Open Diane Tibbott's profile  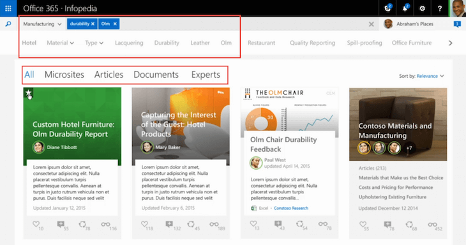click(61, 147)
